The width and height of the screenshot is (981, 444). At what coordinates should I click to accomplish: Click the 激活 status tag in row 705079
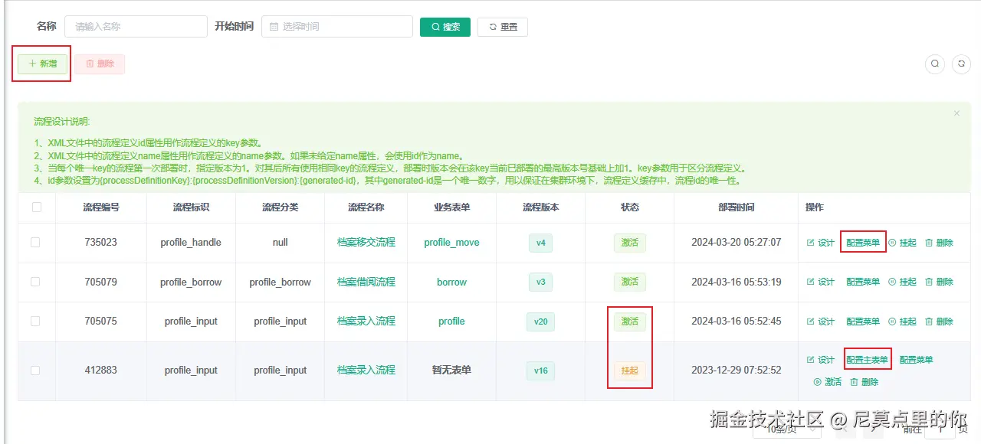click(x=629, y=282)
